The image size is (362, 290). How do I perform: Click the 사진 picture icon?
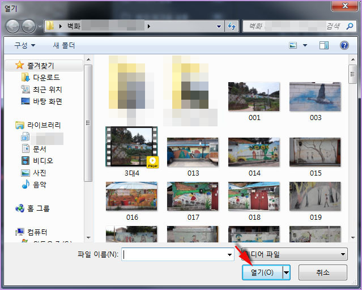[25, 173]
